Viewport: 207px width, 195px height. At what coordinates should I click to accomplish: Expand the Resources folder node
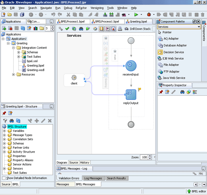click(13, 75)
